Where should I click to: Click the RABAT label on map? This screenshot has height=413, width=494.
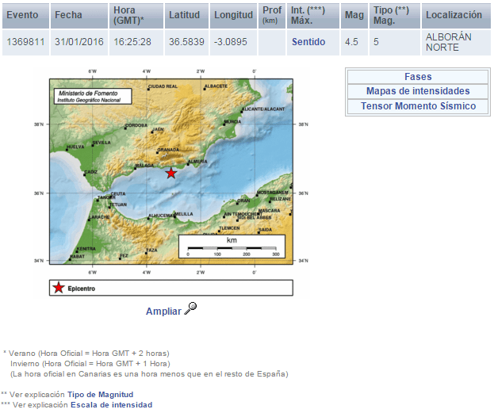77,256
